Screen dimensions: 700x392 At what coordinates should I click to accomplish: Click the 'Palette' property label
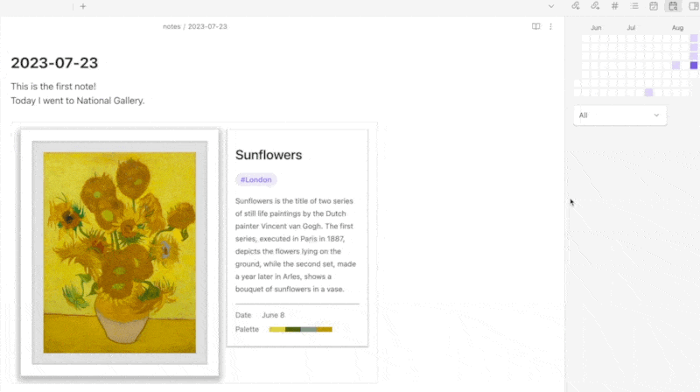pyautogui.click(x=248, y=329)
